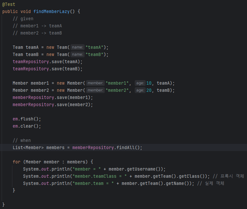This screenshot has height=209, width=247.
Task: Click the '// 실제 객체' comment
Action: coord(211,183)
